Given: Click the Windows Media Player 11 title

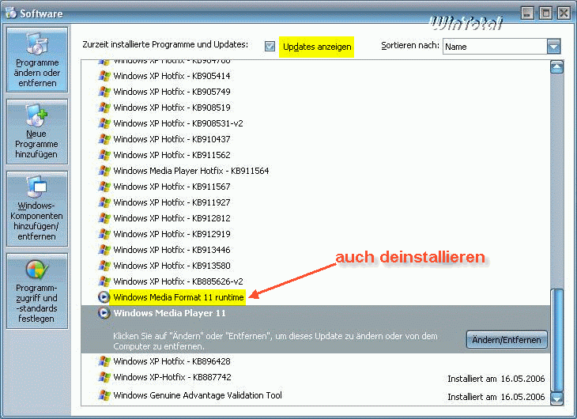Looking at the screenshot, I should (169, 313).
